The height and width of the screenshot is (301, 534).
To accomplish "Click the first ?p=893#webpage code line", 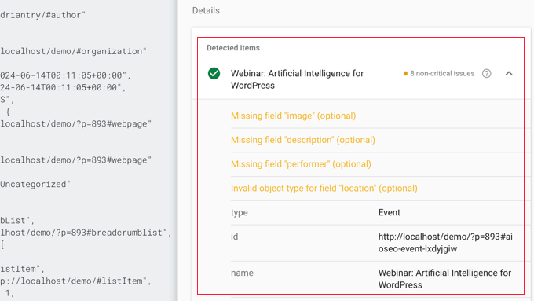I will [75, 123].
